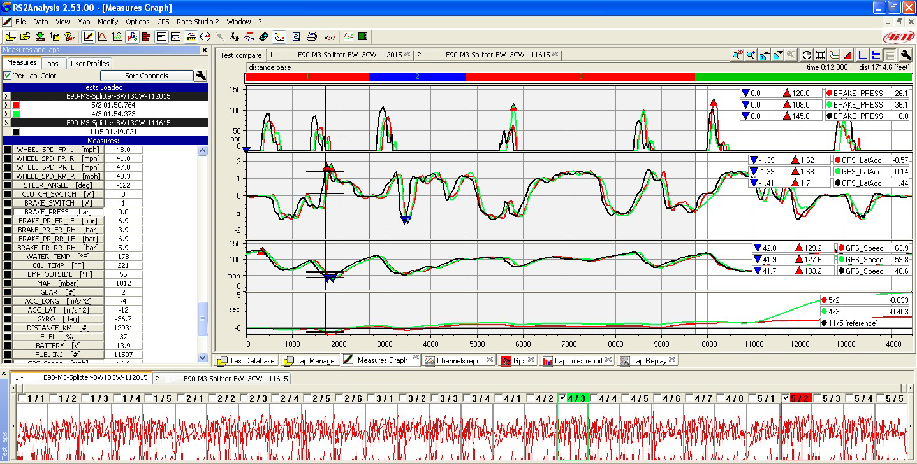Select the CLUTCH_SWITCH [#] measure button
Image resolution: width=917 pixels, height=464 pixels.
[58, 194]
